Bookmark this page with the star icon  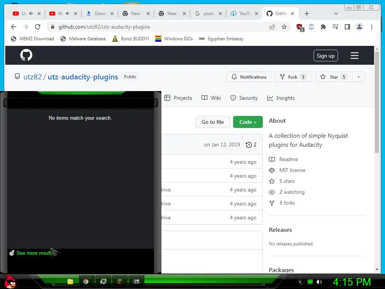(284, 27)
